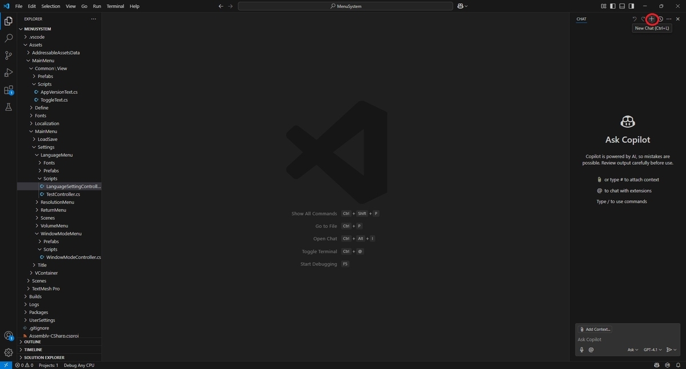Open the Manage gear menu
This screenshot has width=686, height=369.
[x=9, y=352]
